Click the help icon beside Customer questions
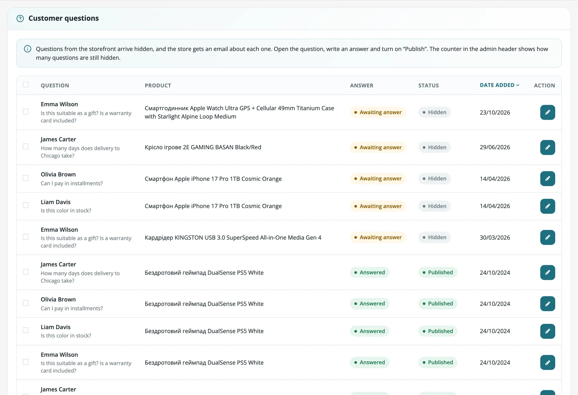Screen dimensions: 578x395 20,18
